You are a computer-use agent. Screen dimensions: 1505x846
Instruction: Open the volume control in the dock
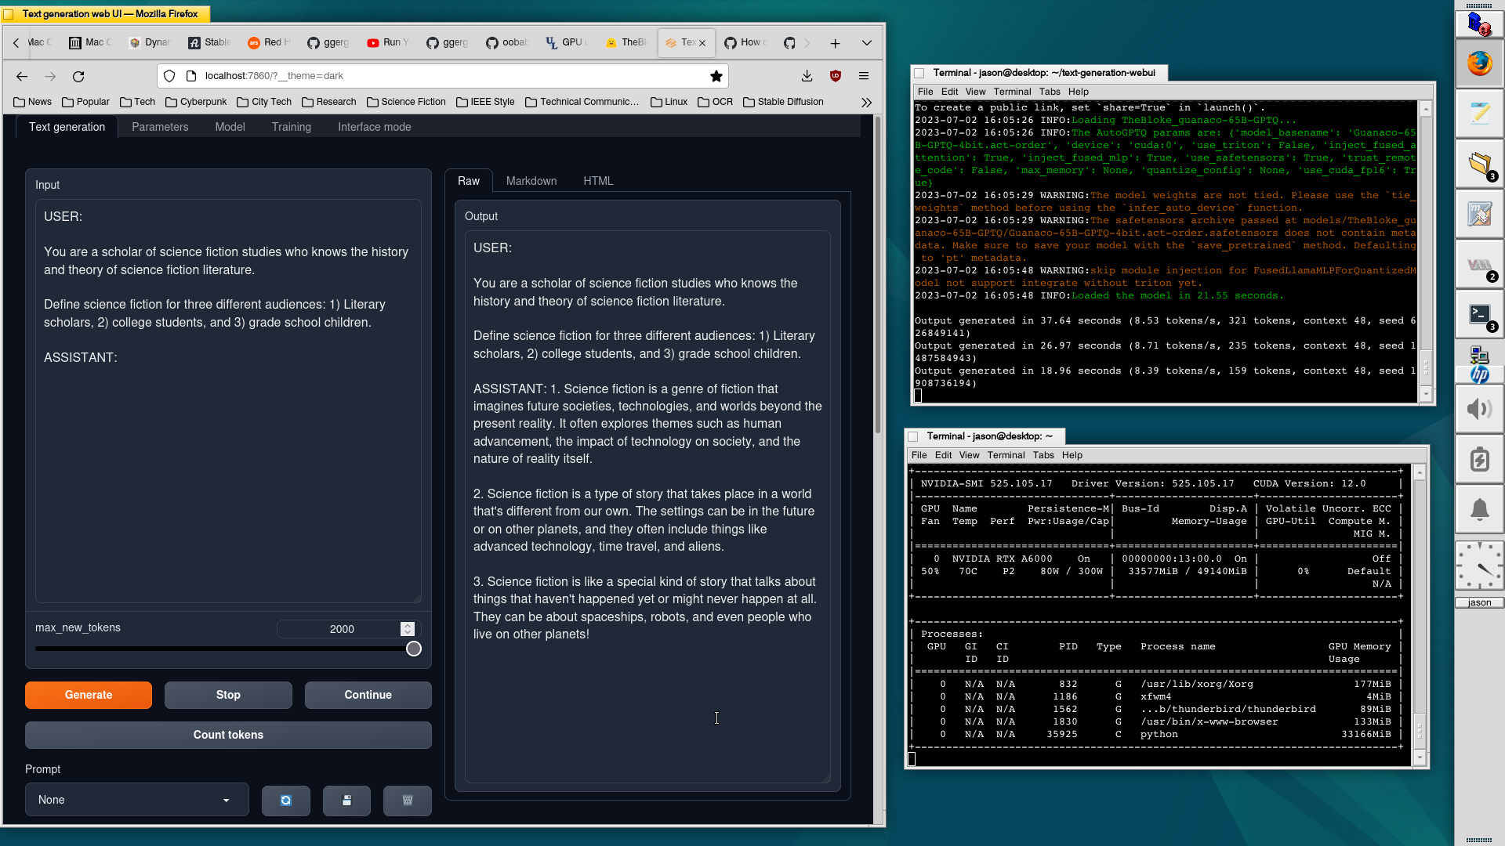(1479, 408)
